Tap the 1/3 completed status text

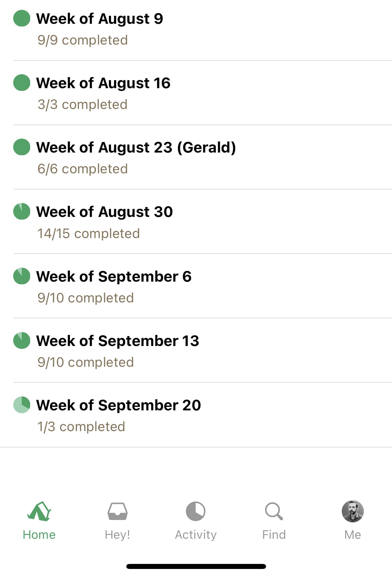pos(81,426)
